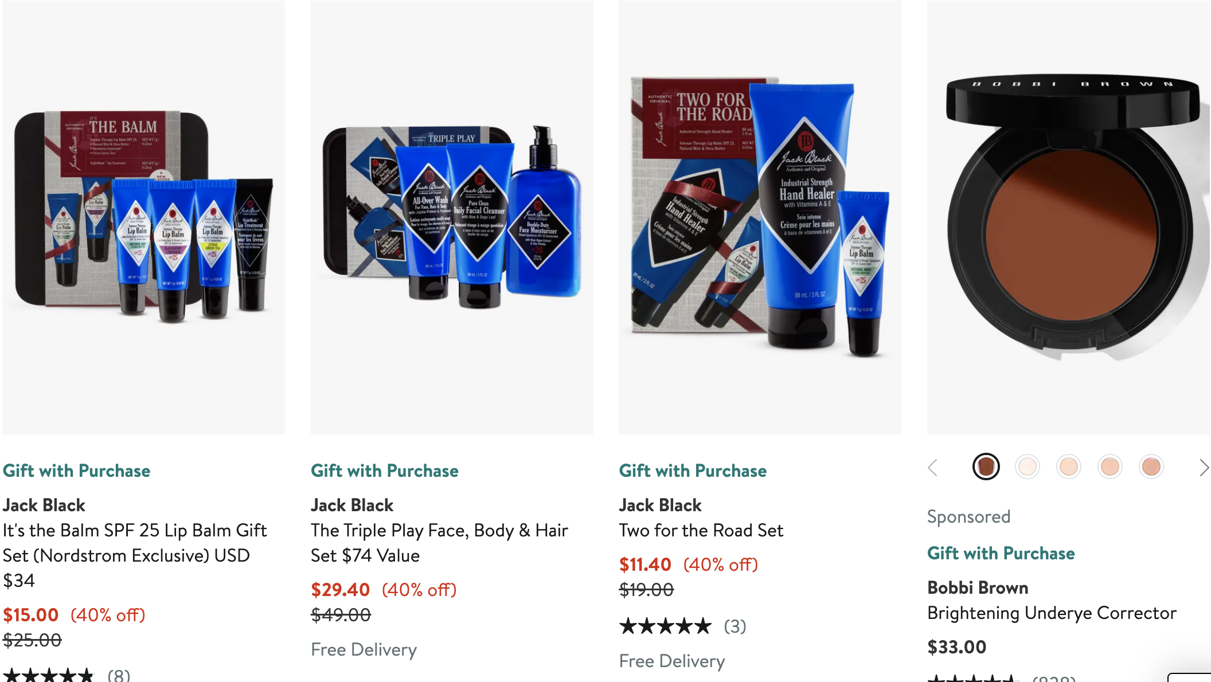Open five-star reviews for Two for the Road

(682, 626)
